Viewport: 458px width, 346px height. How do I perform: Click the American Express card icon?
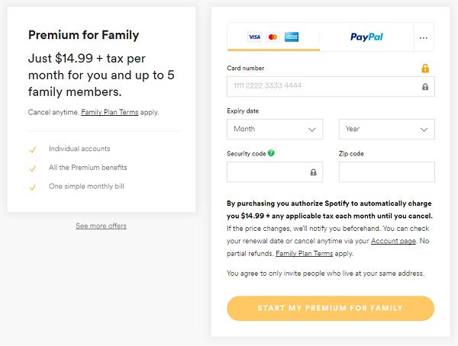(x=291, y=37)
